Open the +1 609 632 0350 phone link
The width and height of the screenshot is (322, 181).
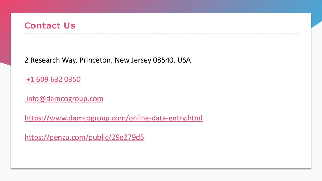[53, 79]
